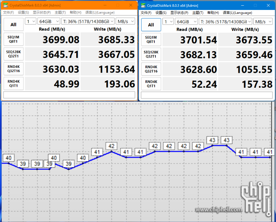Open 文件(F) menu in orange window

coord(9,12)
